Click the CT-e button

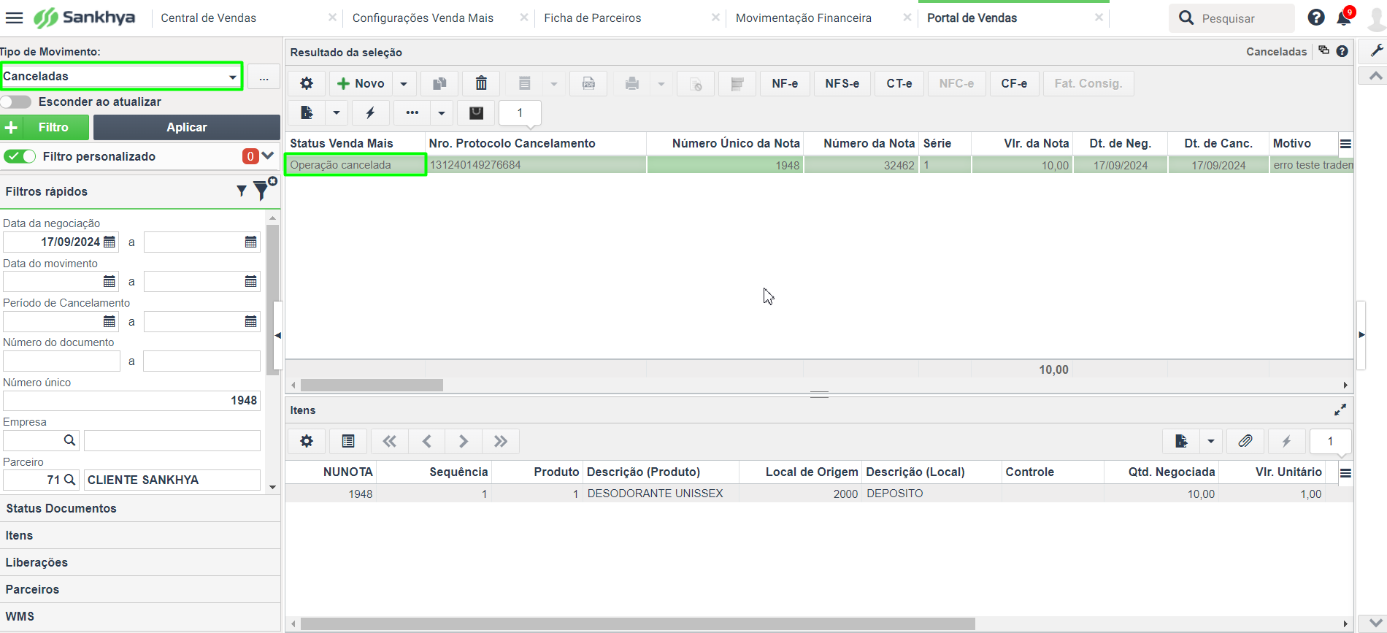899,83
